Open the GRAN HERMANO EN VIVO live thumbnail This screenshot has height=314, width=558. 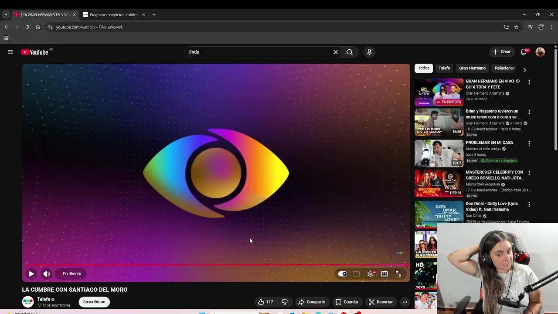click(439, 92)
